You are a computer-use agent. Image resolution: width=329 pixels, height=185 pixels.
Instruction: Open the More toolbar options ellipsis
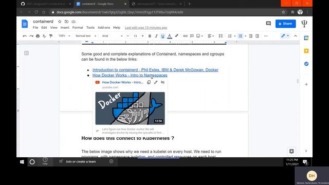(x=266, y=36)
